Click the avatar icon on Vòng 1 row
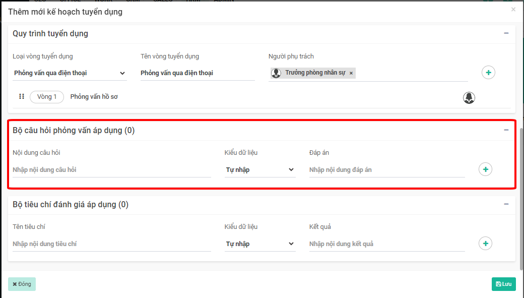Image resolution: width=524 pixels, height=298 pixels. [469, 98]
